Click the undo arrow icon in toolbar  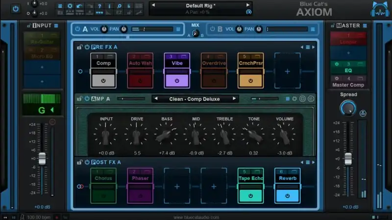click(x=79, y=6)
